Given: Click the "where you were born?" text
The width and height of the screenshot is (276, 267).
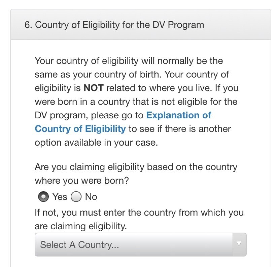Looking at the screenshot, I should (x=82, y=181).
